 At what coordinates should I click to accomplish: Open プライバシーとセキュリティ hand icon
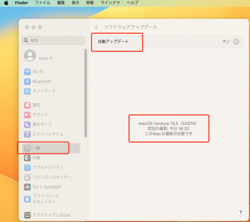click(x=27, y=199)
